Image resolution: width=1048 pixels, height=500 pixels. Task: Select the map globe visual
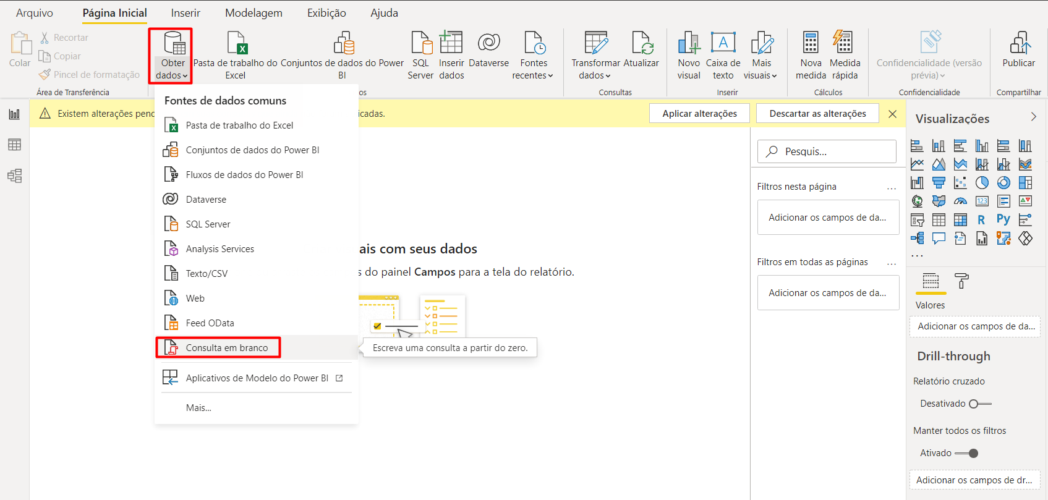point(917,201)
